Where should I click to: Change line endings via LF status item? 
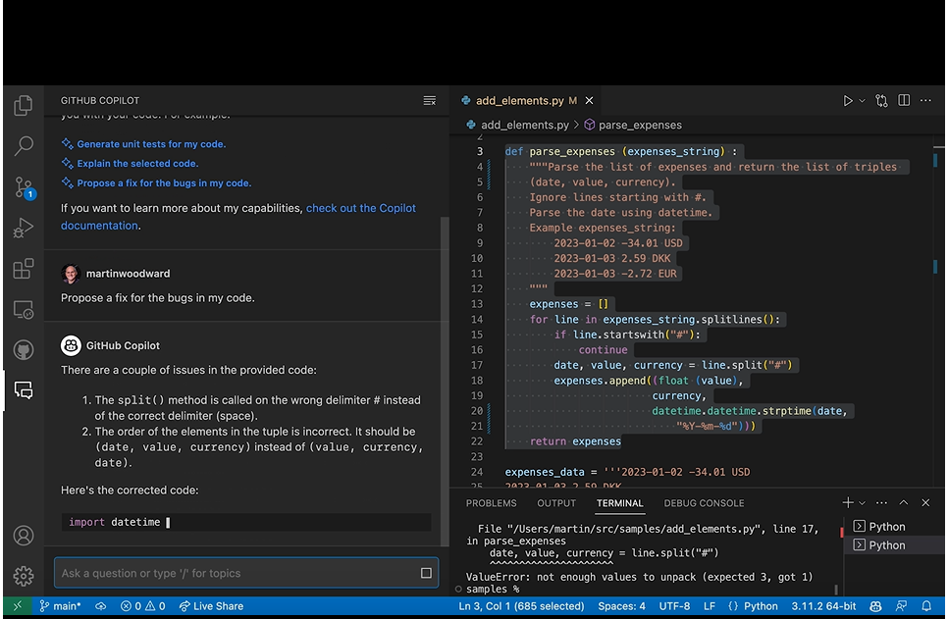click(x=710, y=605)
